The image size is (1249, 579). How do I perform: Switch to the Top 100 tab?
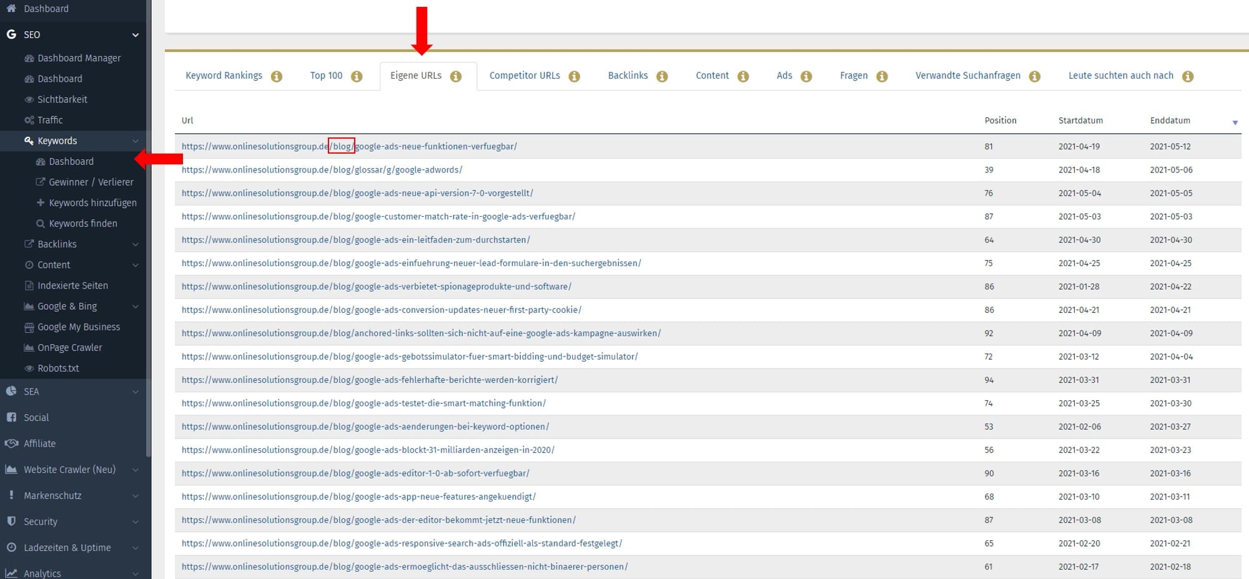click(326, 76)
